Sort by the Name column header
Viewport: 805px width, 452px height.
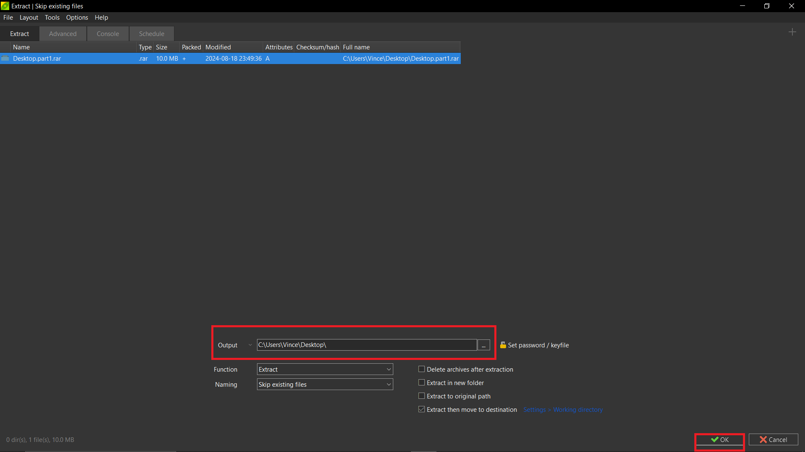(74, 47)
